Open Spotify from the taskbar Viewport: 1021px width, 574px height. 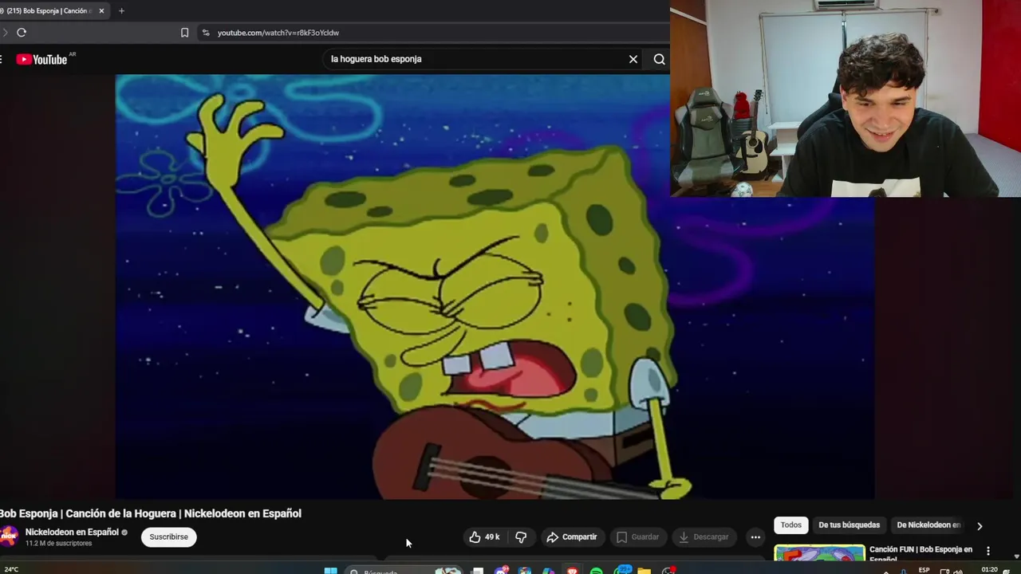pos(596,571)
